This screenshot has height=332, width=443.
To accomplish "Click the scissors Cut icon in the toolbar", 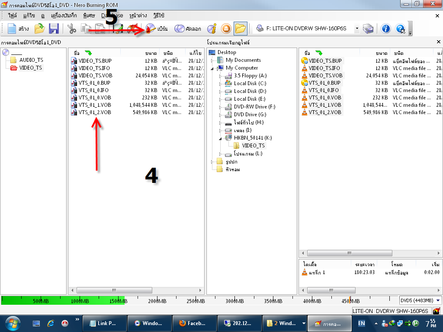I will (72, 29).
